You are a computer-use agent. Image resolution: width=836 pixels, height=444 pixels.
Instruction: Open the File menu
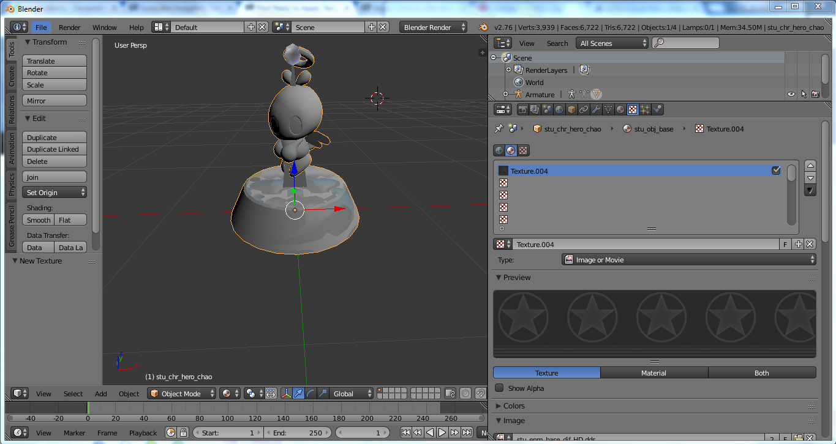pos(41,27)
